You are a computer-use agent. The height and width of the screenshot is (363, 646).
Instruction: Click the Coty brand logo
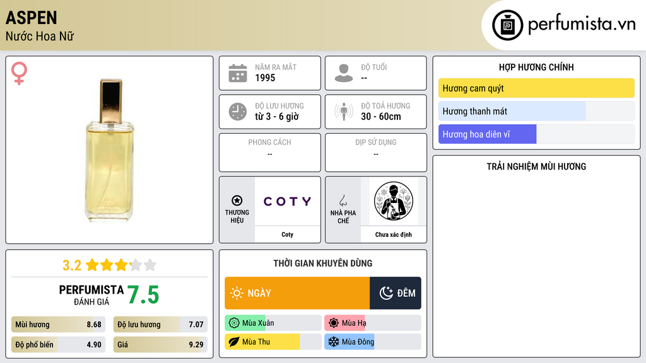(x=287, y=201)
